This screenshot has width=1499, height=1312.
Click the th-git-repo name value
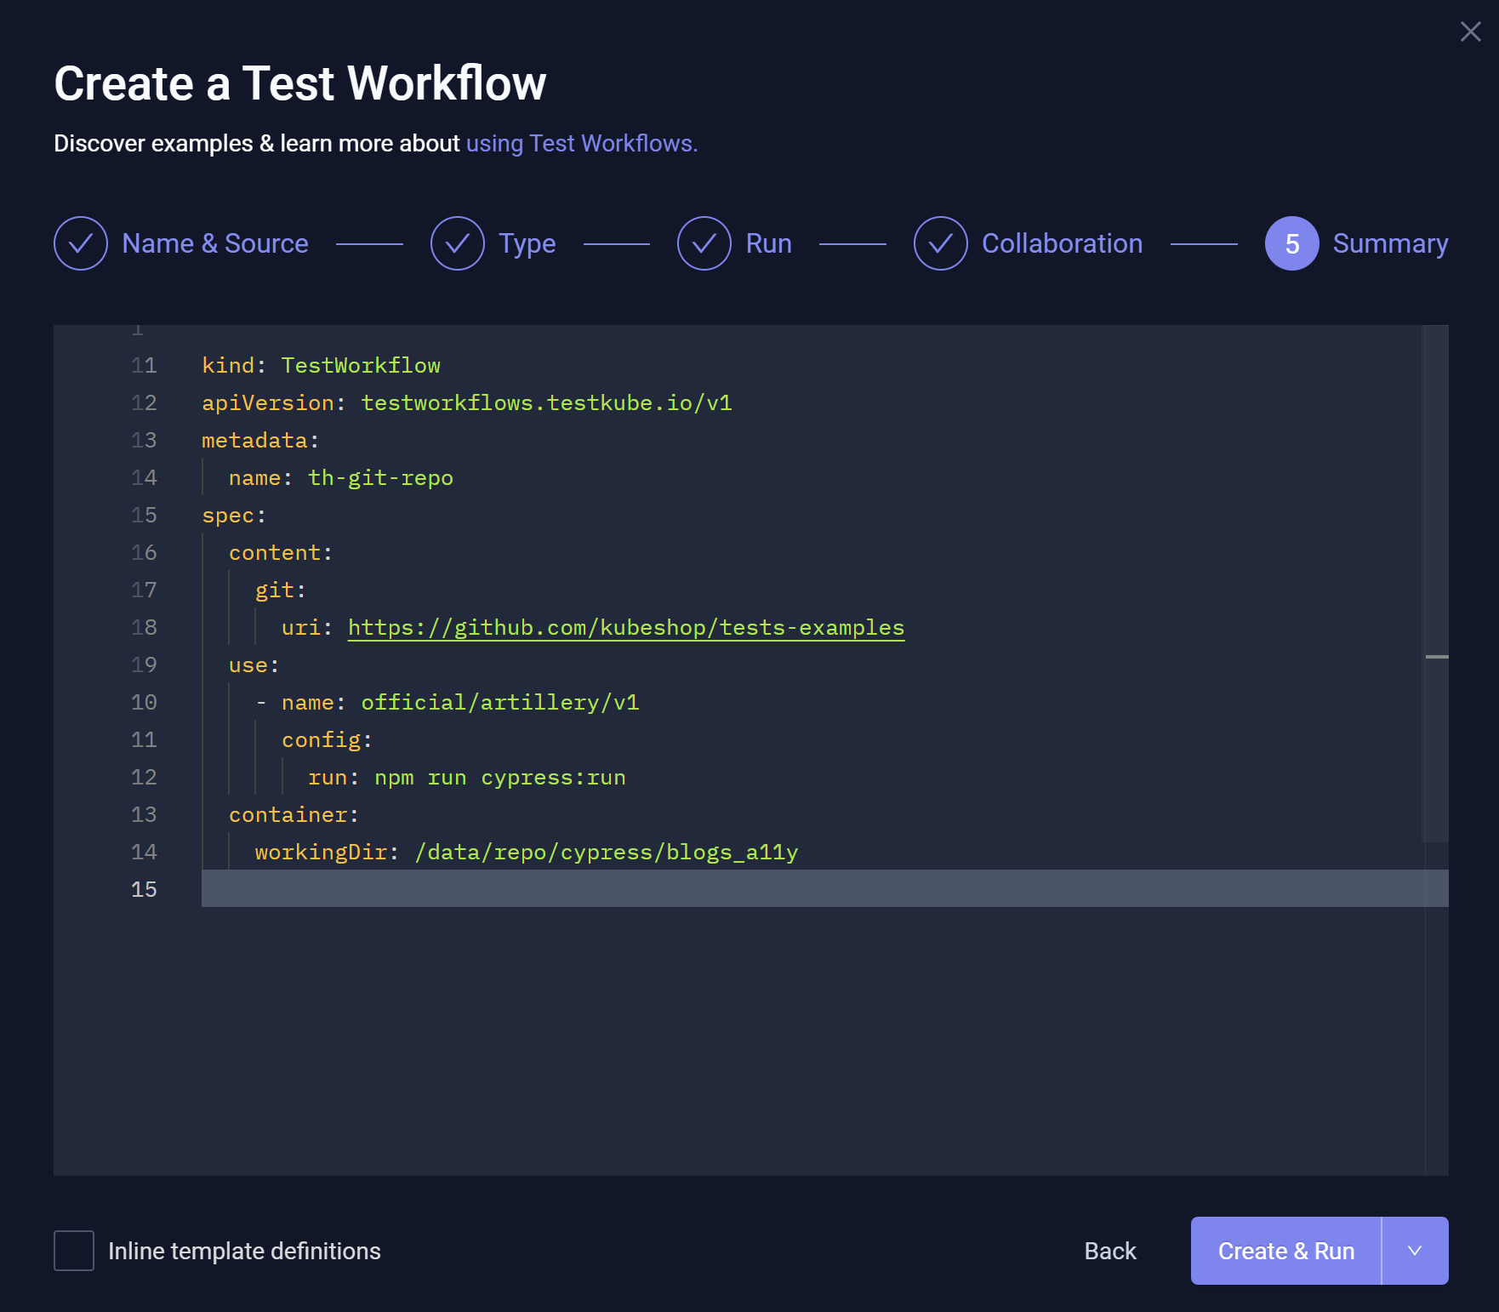pos(380,478)
